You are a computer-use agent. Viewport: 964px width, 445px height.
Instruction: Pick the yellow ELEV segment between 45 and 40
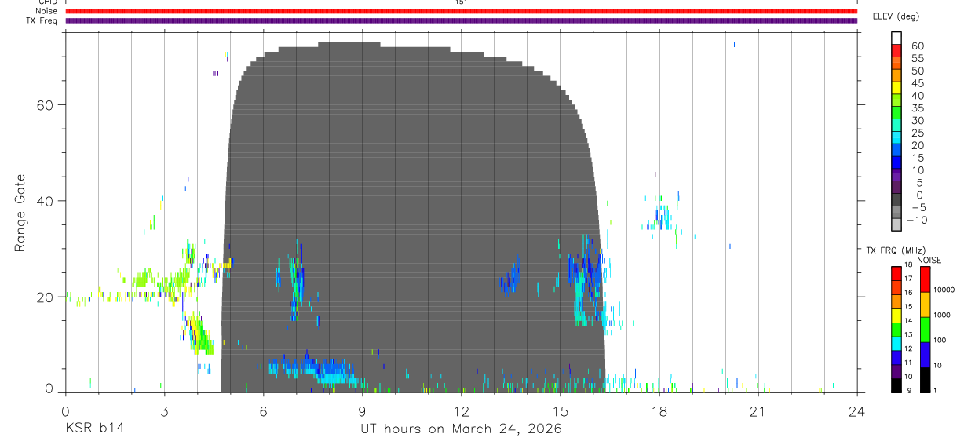click(896, 87)
